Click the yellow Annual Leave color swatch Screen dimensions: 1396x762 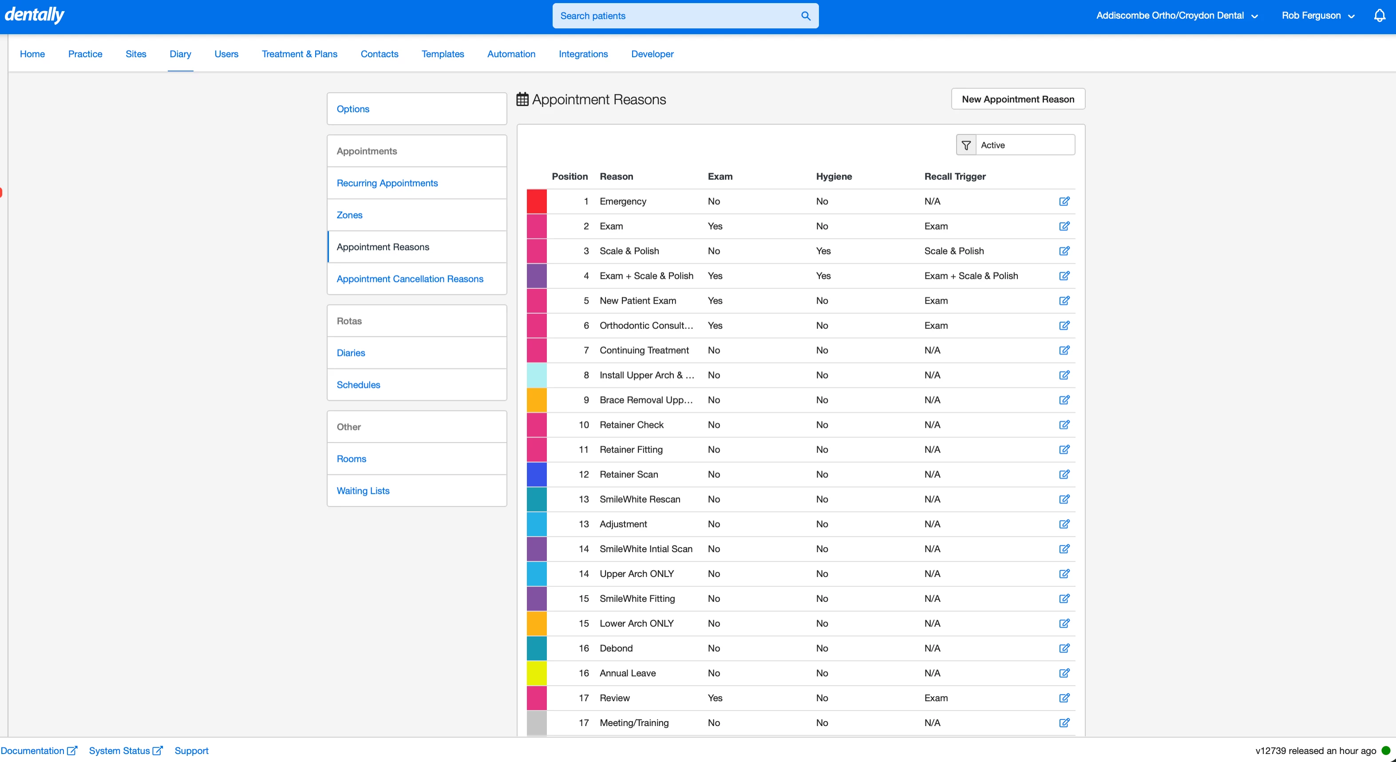pyautogui.click(x=537, y=673)
